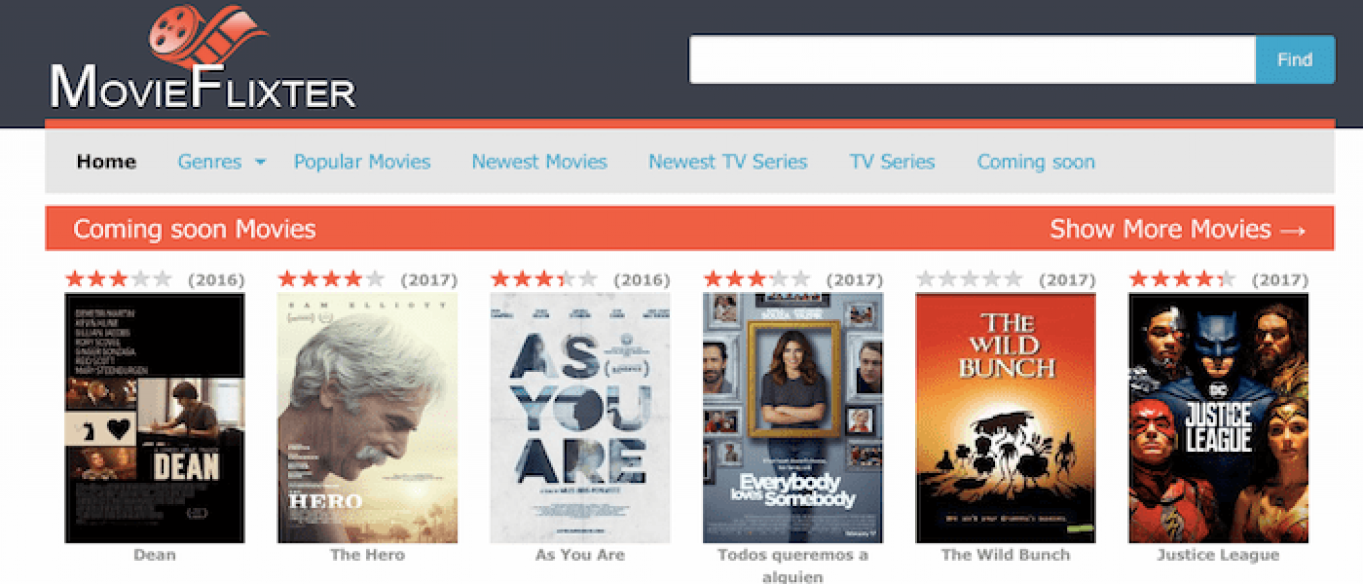
Task: Open the Dean movie poster
Action: coord(154,418)
